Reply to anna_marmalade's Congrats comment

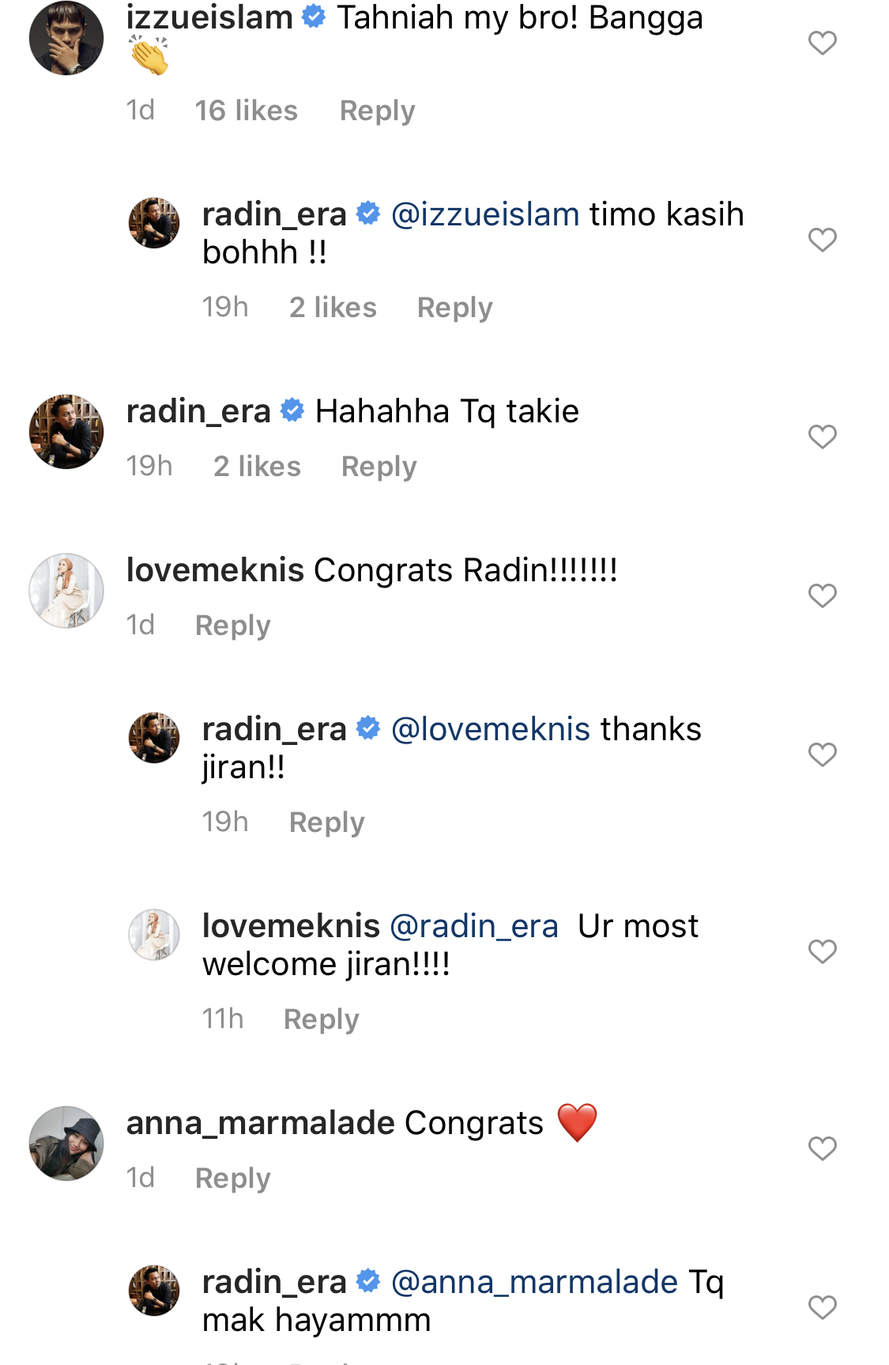point(232,1178)
